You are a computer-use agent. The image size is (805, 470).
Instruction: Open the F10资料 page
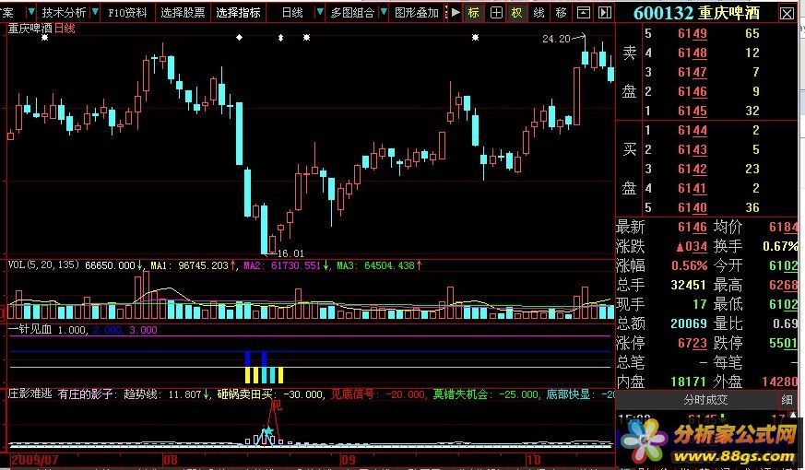127,12
